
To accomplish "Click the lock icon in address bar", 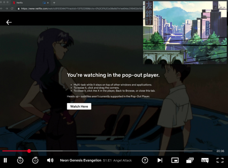I will coord(19,9).
